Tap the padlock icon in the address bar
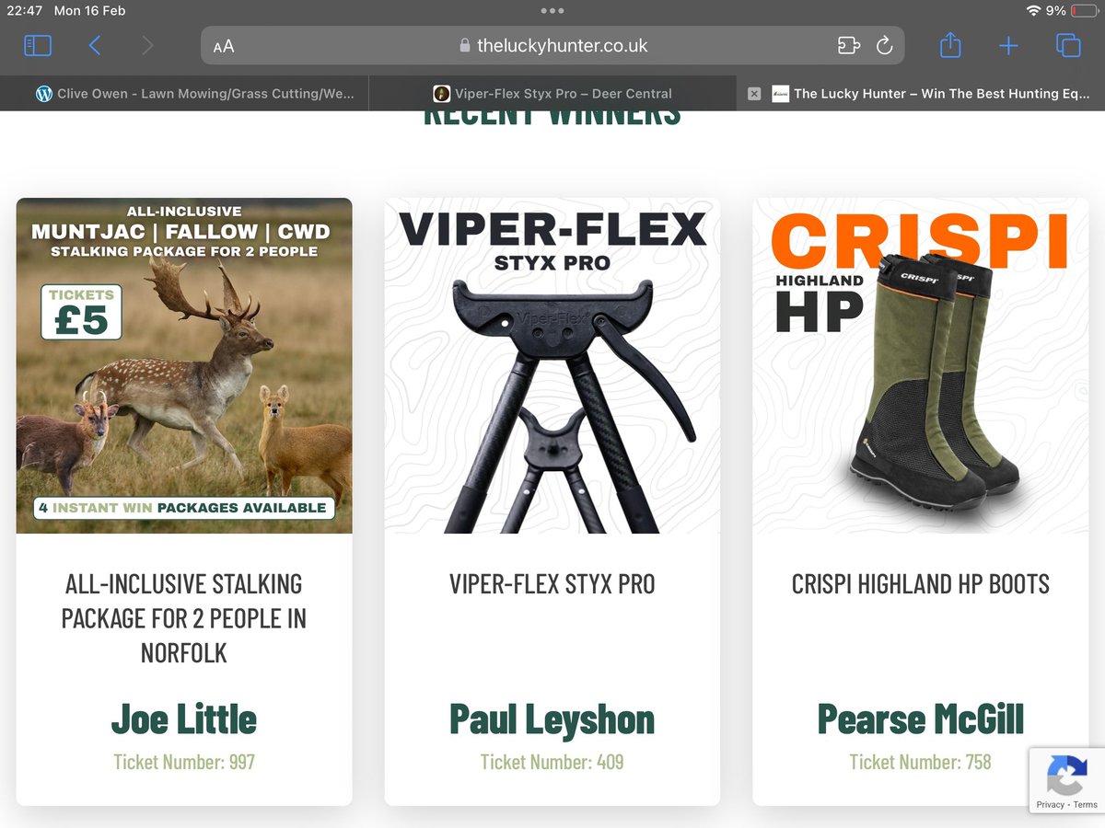1105x828 pixels. point(464,46)
